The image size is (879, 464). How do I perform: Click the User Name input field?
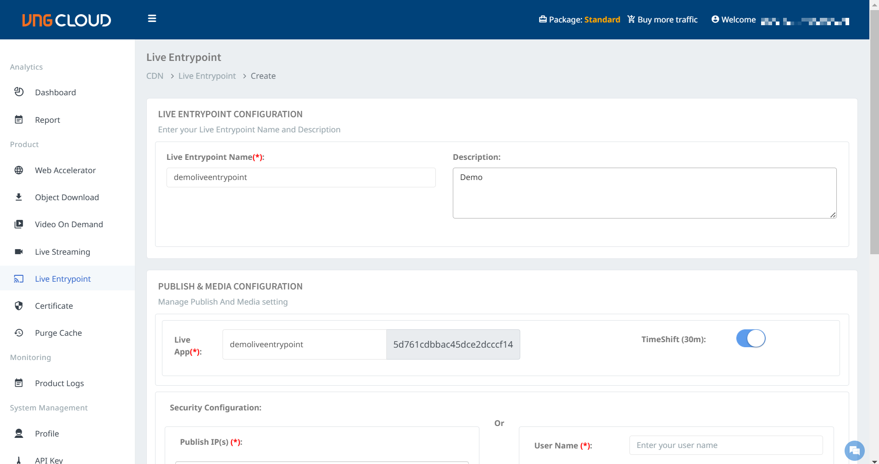pos(726,445)
